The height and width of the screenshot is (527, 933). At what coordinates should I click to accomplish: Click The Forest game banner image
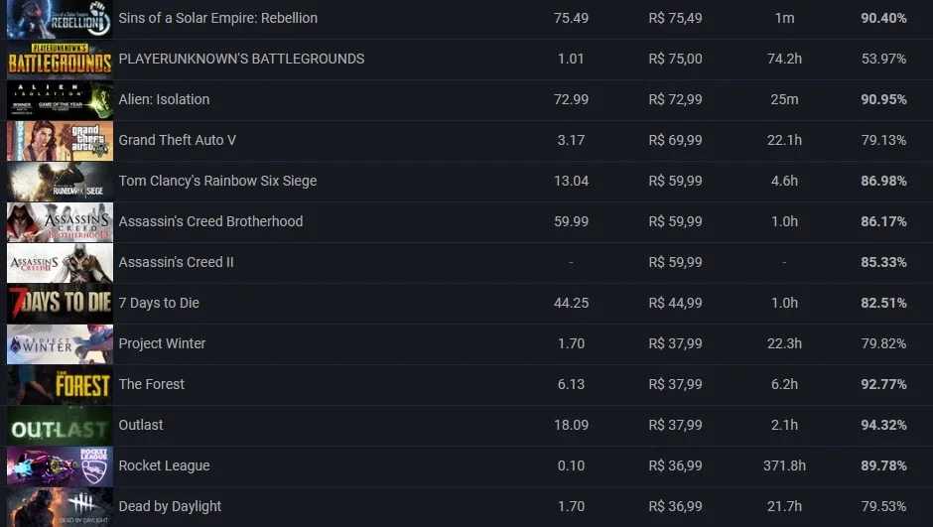coord(60,385)
